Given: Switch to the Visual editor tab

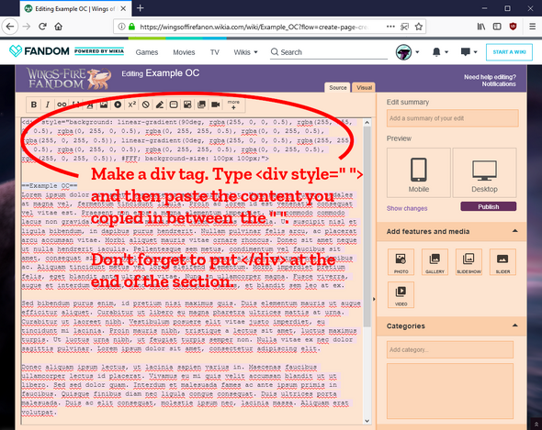Looking at the screenshot, I should (x=364, y=88).
